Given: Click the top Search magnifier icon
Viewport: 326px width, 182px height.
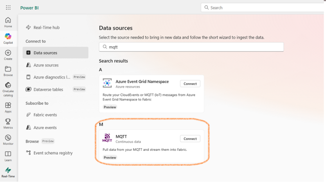Looking at the screenshot, I should (x=207, y=7).
